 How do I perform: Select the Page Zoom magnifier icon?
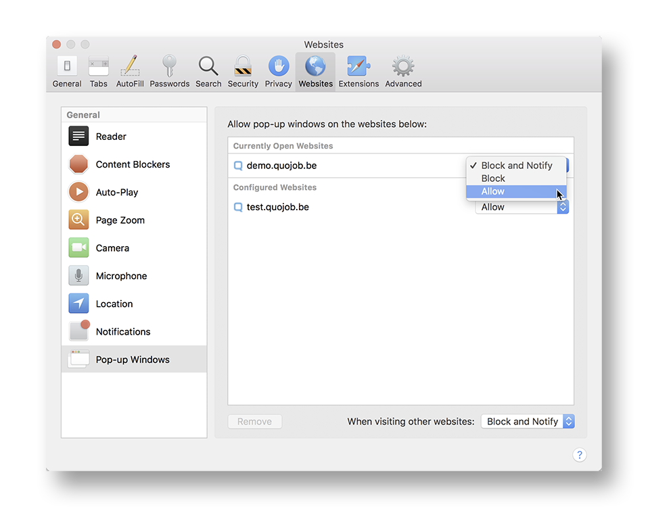point(78,220)
